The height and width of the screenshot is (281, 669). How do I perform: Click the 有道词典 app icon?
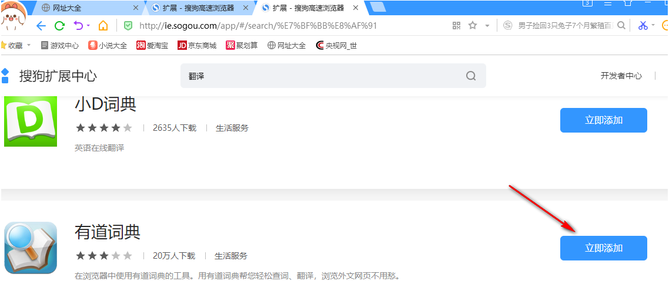[31, 248]
